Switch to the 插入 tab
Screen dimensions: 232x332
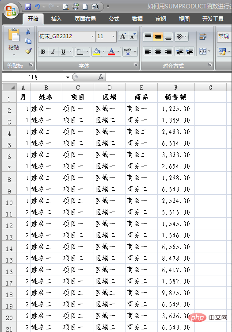click(x=57, y=19)
